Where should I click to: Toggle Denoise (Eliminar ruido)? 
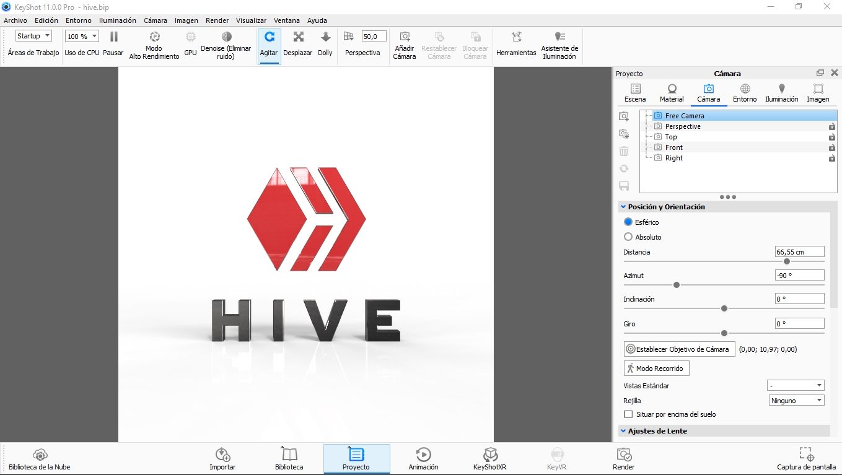coord(226,46)
